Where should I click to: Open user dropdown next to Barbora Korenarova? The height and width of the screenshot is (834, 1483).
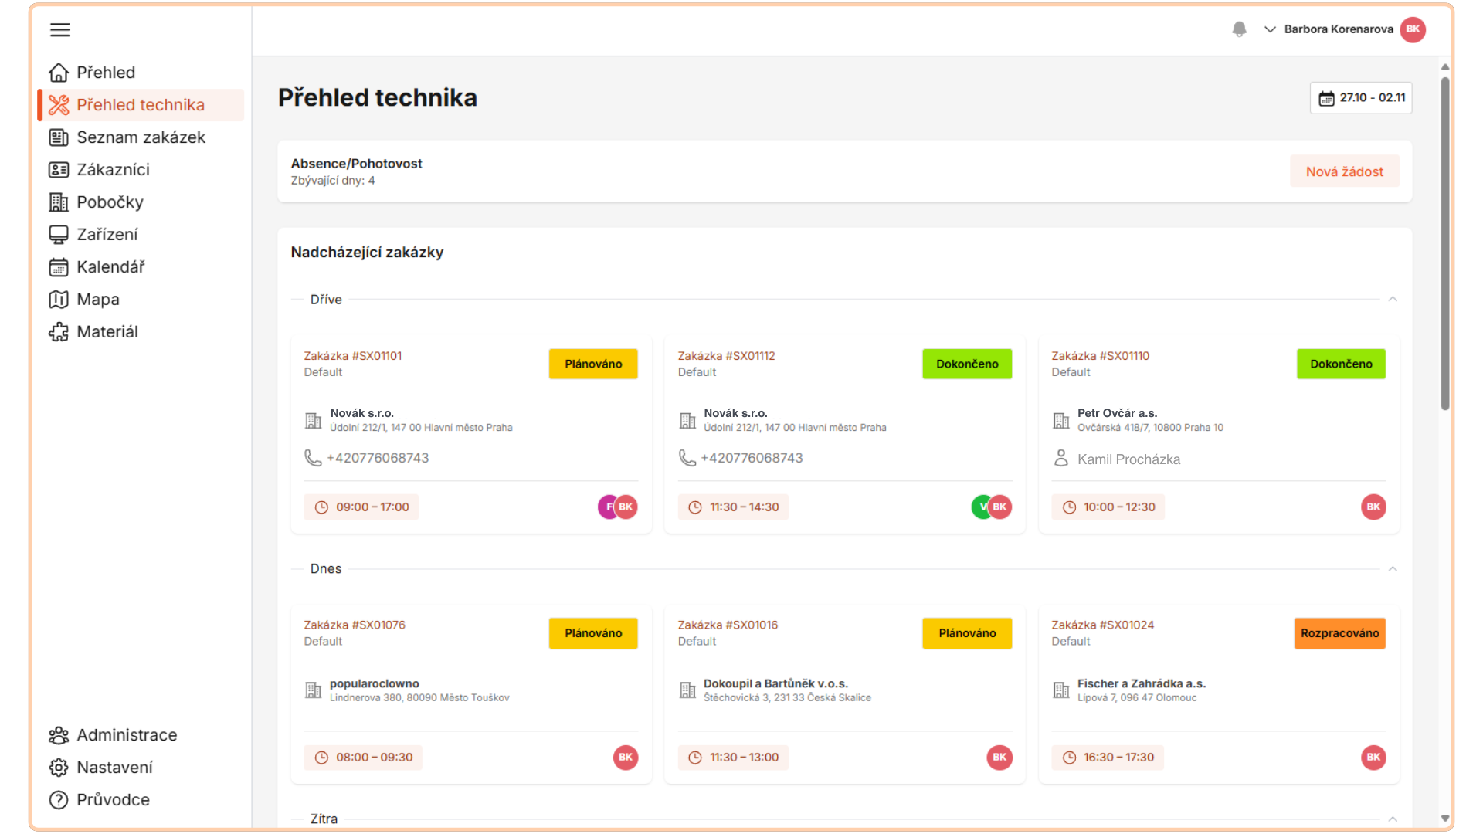[x=1270, y=29]
